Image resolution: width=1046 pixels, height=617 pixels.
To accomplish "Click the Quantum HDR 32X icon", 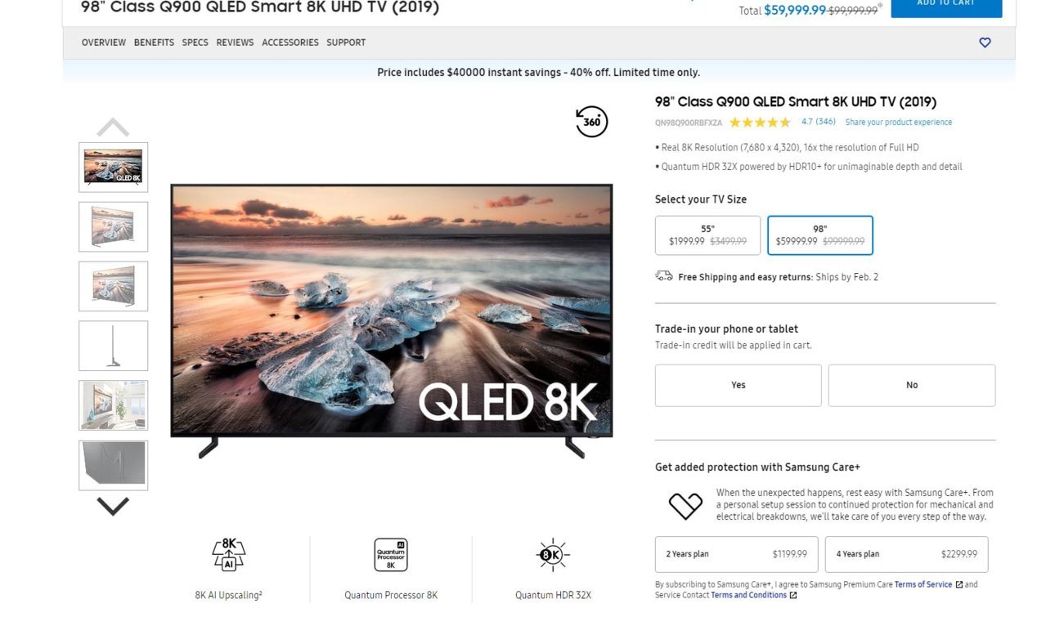I will pos(553,555).
